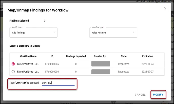The width and height of the screenshot is (174, 104).
Task: Select workflow FP#0000005 radio button
Action: 13,64
